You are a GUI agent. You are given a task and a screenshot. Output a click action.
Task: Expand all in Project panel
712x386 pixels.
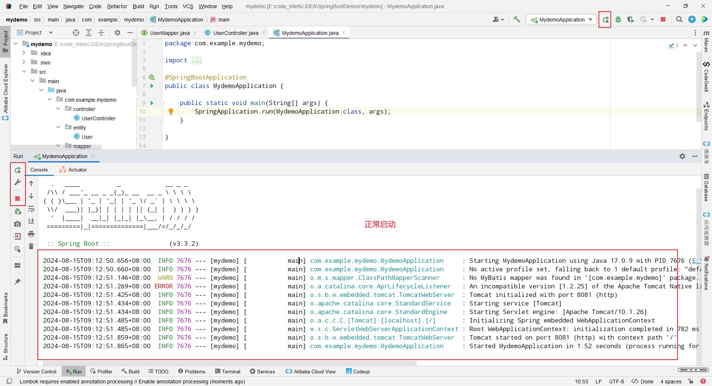pyautogui.click(x=89, y=33)
